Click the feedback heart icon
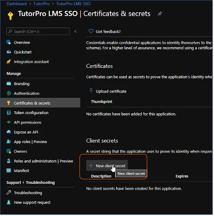The width and height of the screenshot is (214, 216). (x=91, y=31)
